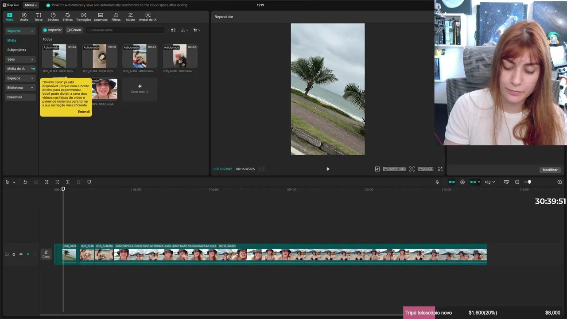567x319 pixels.
Task: Open the CapCut Menu dropdown
Action: (31, 5)
